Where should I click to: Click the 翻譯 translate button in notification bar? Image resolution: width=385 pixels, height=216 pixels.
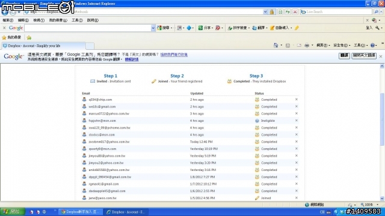click(344, 56)
